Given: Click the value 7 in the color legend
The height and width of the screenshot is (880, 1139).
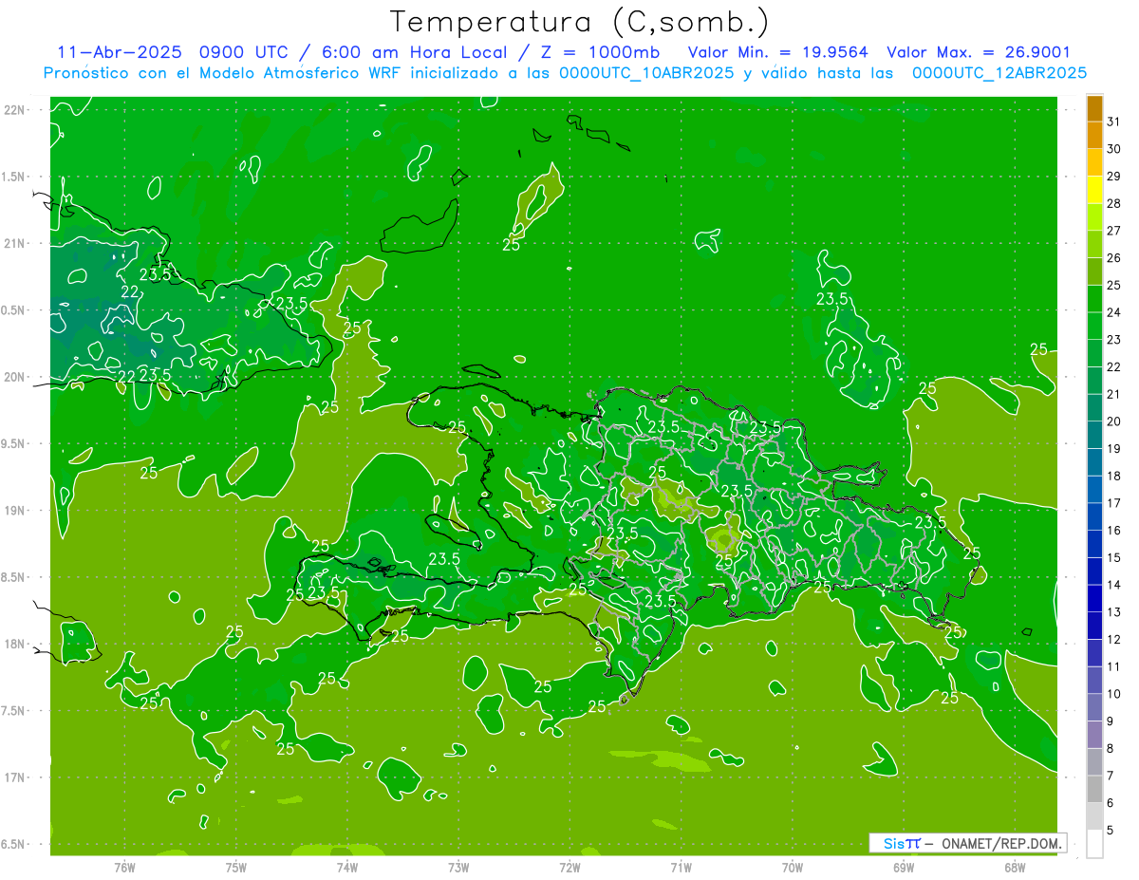Looking at the screenshot, I should coord(1111,776).
